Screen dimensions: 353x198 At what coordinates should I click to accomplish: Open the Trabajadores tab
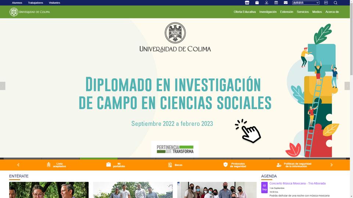(x=36, y=3)
